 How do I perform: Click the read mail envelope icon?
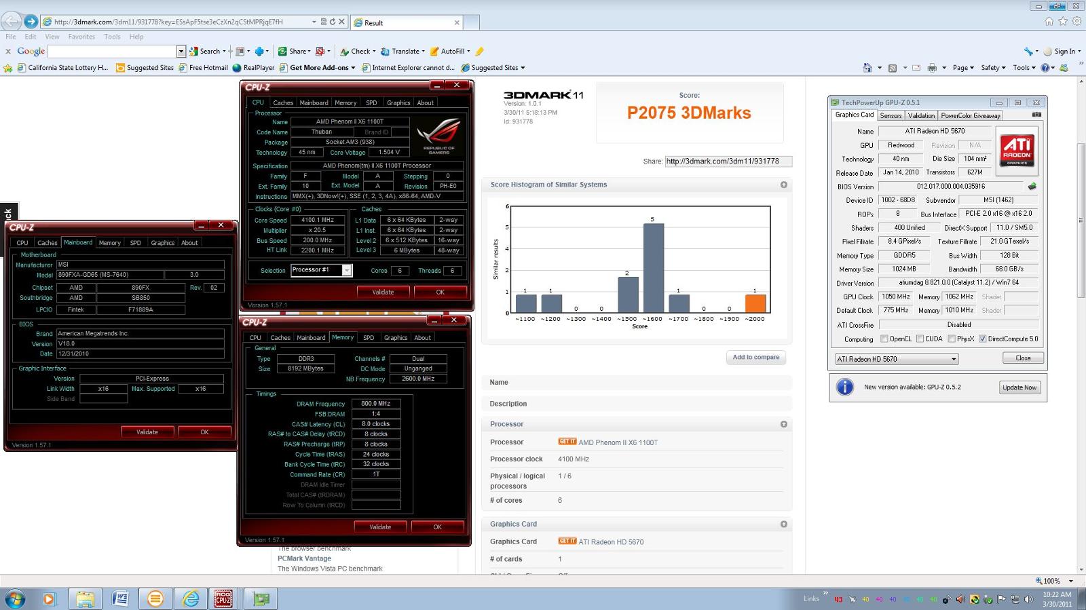916,68
